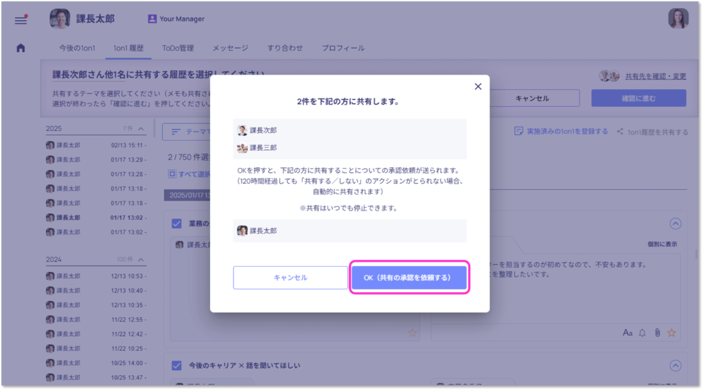The width and height of the screenshot is (703, 390).
Task: Switch to 今後の1on1 tab
Action: pos(77,48)
